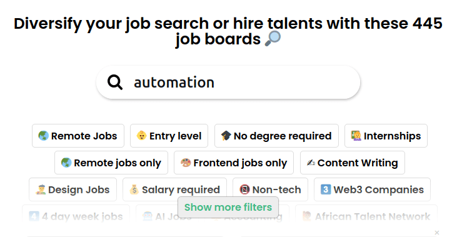
Task: Toggle the Remote jobs only filter
Action: [111, 163]
